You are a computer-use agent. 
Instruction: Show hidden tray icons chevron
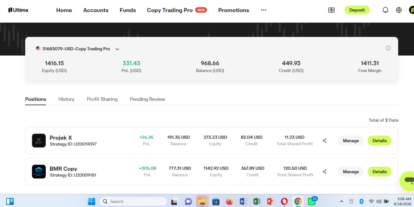pos(341,201)
